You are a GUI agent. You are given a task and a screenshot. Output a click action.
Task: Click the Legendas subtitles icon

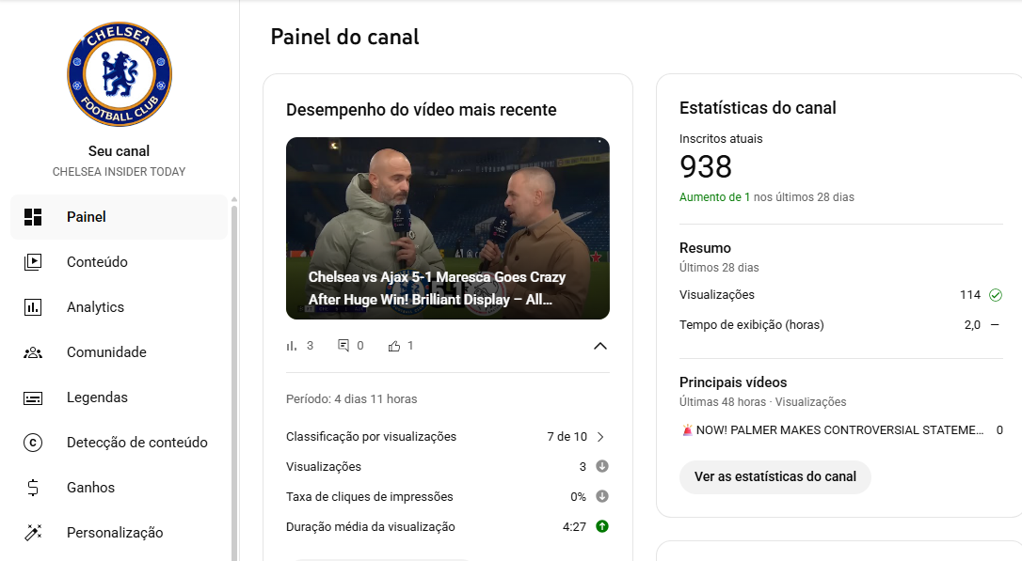point(33,397)
